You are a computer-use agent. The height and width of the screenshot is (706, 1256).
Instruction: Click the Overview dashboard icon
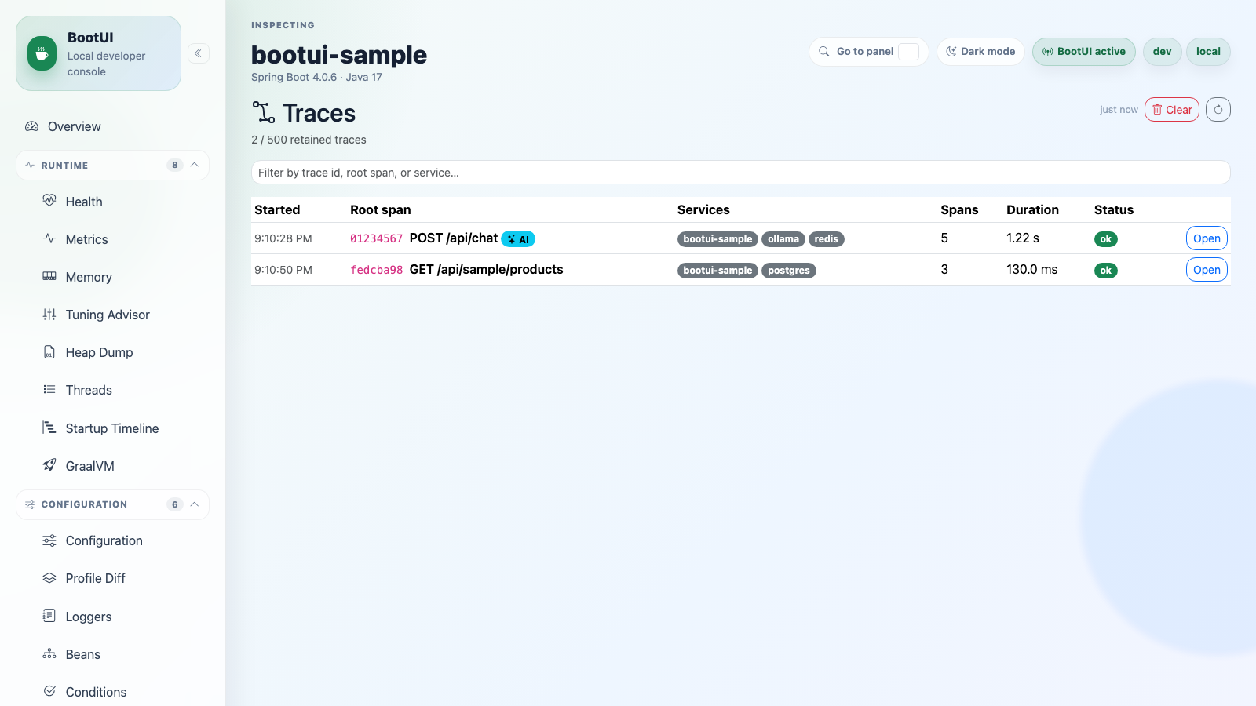pyautogui.click(x=31, y=126)
